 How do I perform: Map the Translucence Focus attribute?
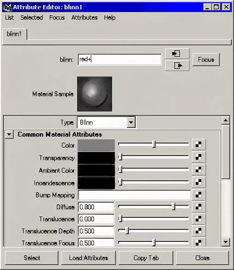[x=199, y=243]
